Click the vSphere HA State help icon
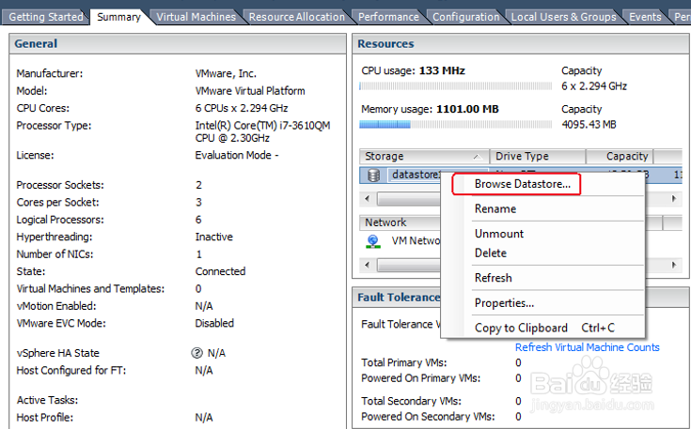The width and height of the screenshot is (691, 429). click(x=196, y=353)
